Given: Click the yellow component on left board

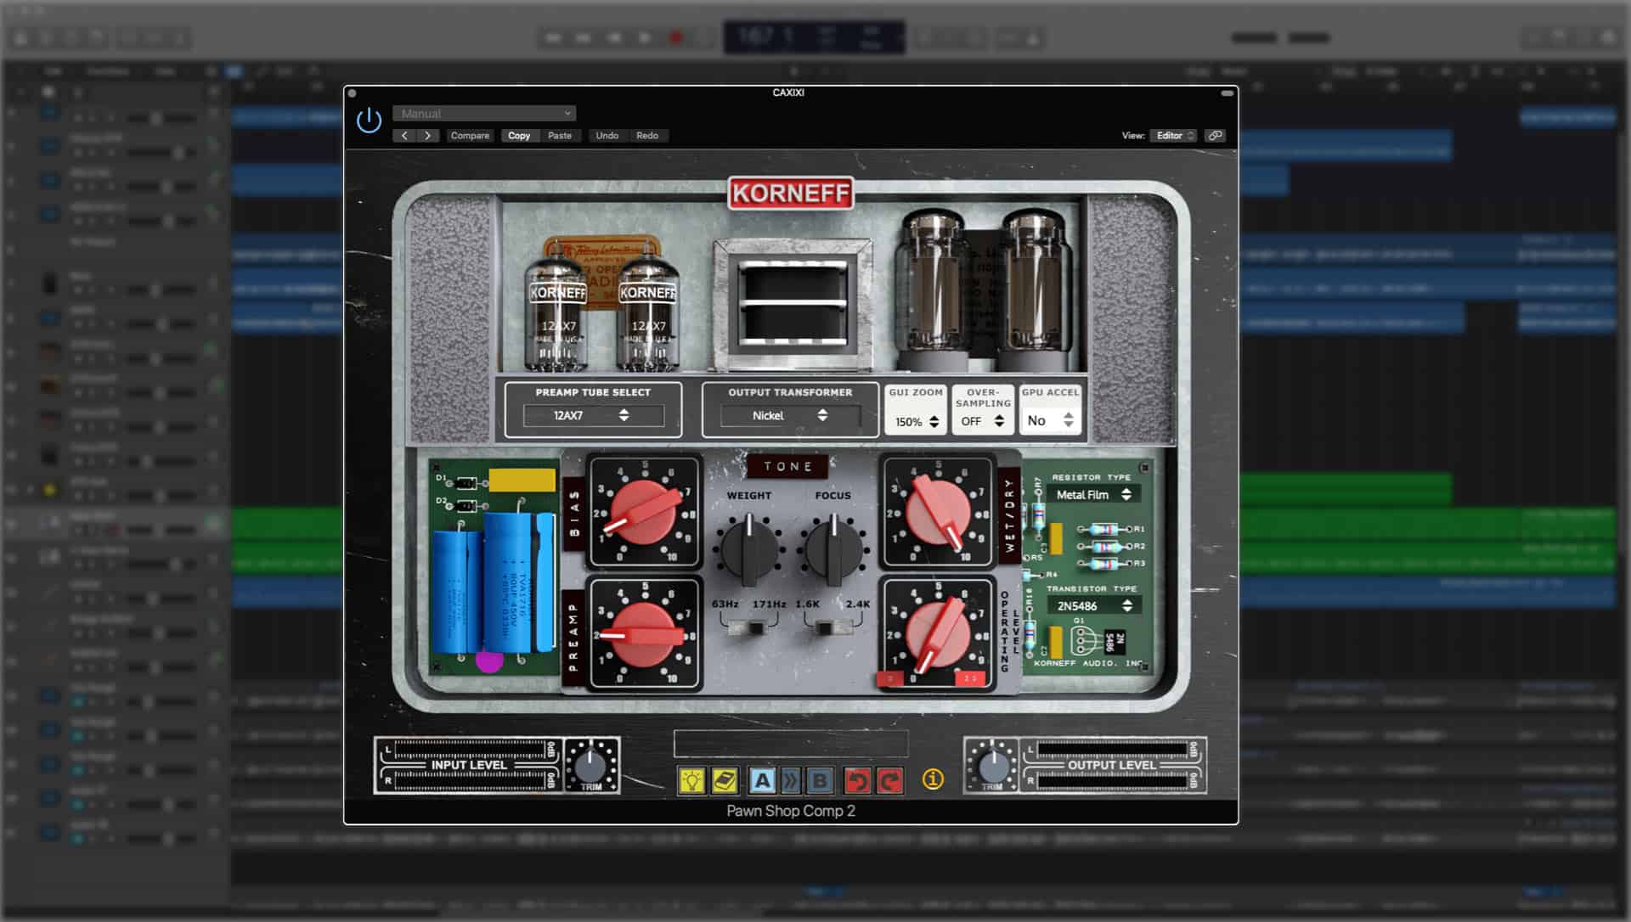Looking at the screenshot, I should point(522,481).
